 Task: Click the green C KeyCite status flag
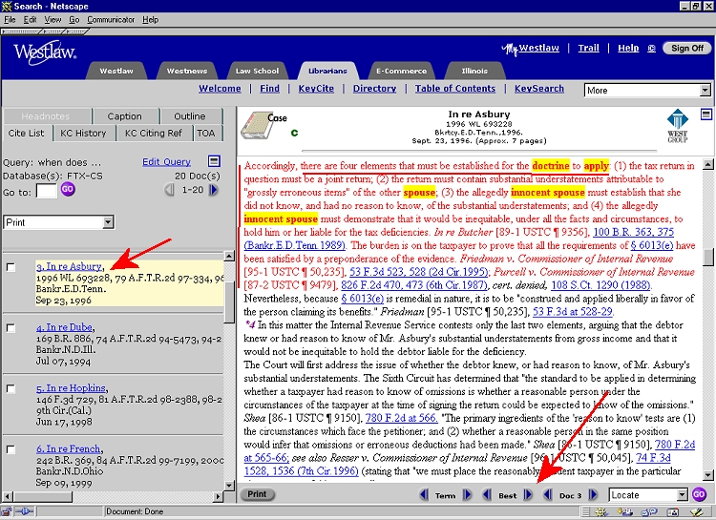pyautogui.click(x=295, y=133)
